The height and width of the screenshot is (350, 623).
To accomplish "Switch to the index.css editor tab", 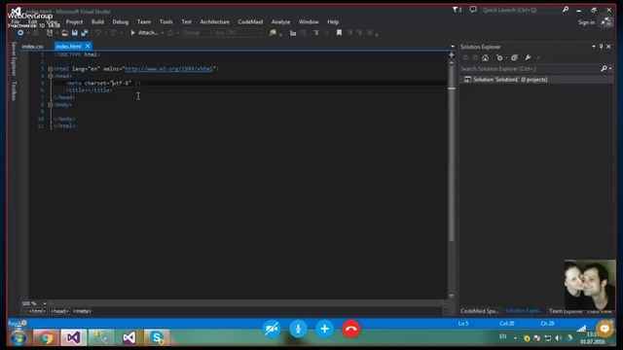I will [x=32, y=47].
